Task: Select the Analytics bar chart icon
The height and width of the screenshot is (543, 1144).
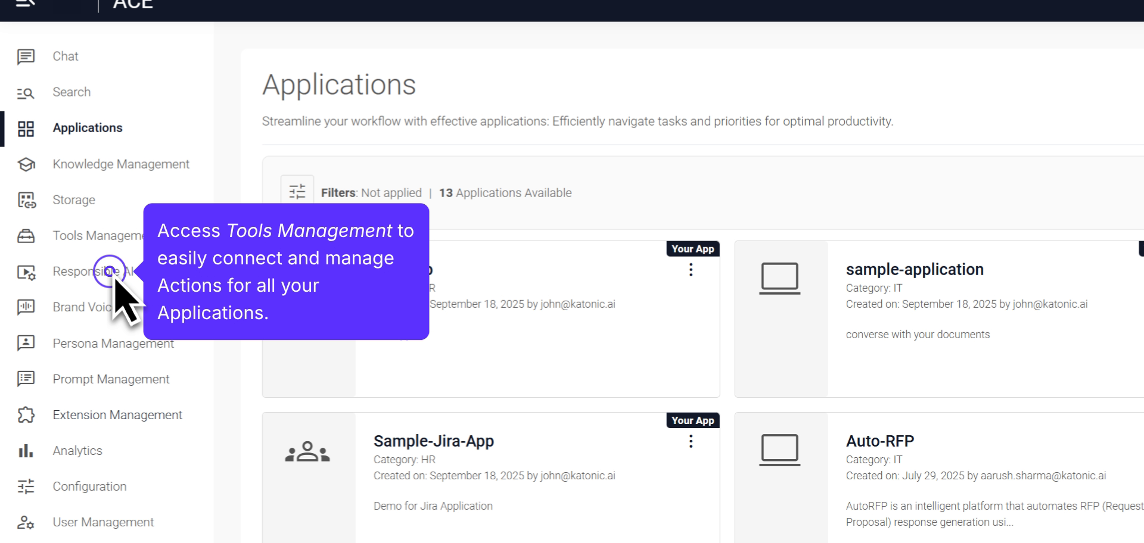Action: 26,451
